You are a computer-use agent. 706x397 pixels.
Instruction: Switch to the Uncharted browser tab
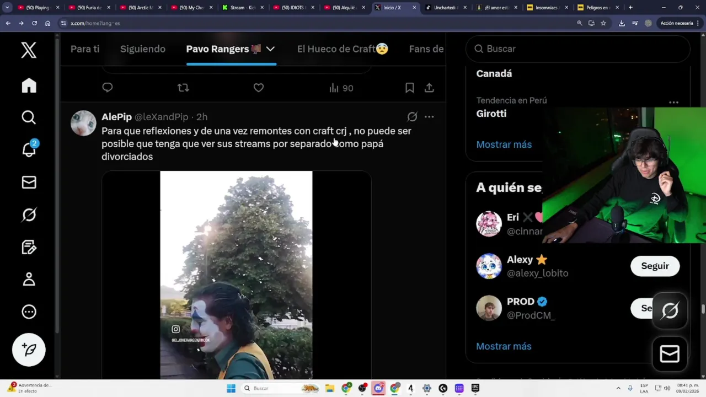(446, 8)
